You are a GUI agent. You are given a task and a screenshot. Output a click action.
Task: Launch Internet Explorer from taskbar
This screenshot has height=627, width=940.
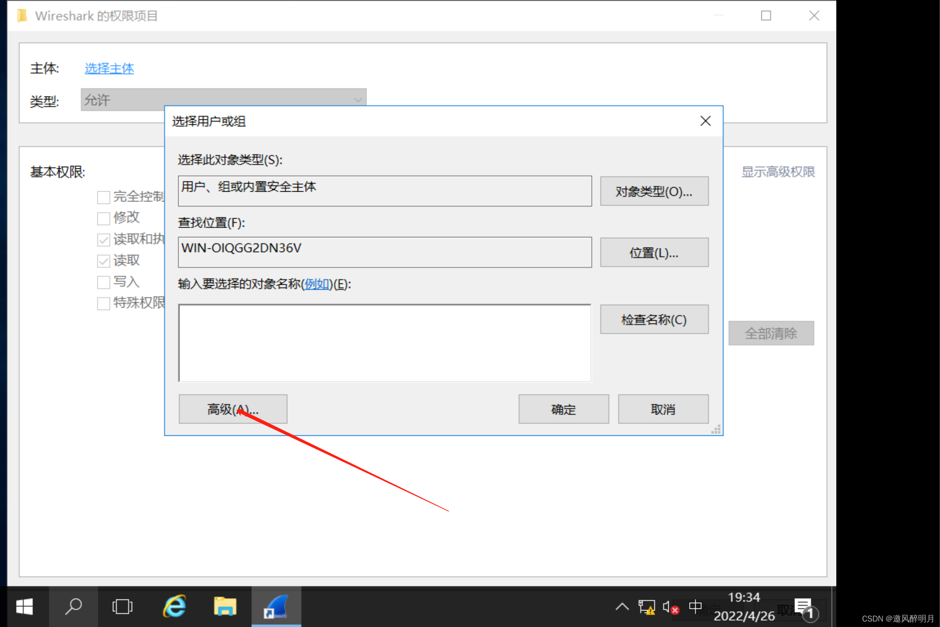(x=174, y=607)
